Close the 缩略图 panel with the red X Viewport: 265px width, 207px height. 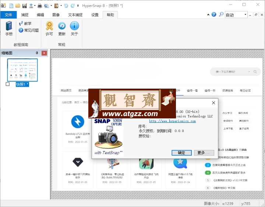pyautogui.click(x=44, y=53)
